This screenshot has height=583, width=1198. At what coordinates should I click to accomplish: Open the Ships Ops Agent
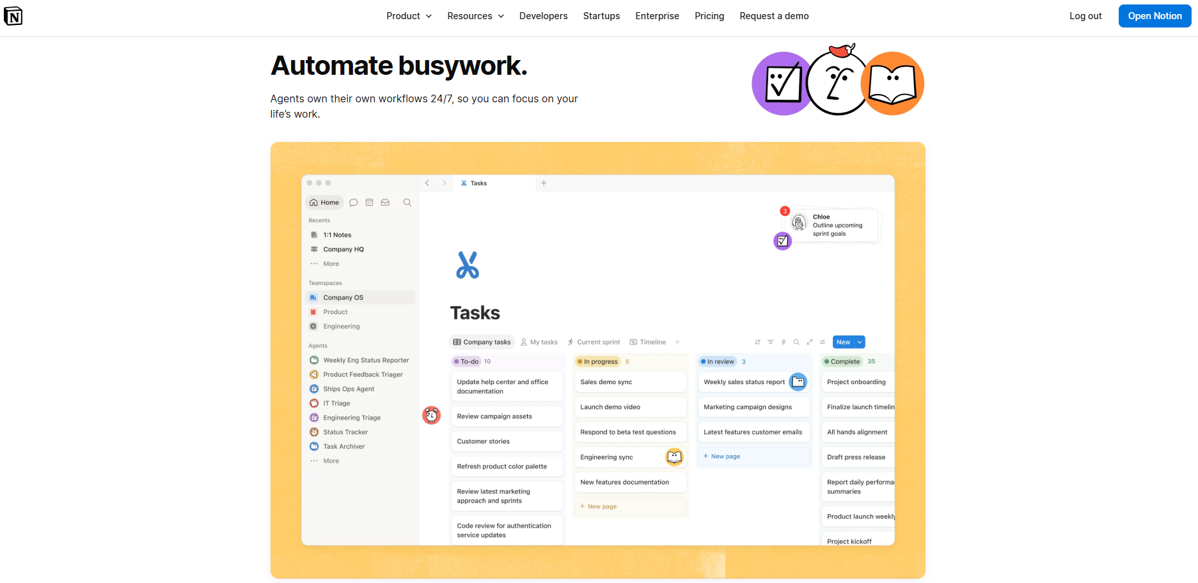349,389
